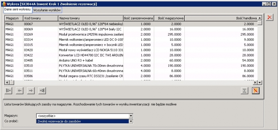Click the 60.0000 Ilość magazynowa cell

169,60
